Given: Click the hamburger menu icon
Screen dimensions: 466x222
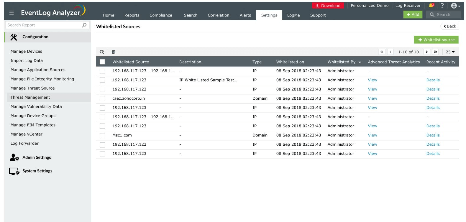Looking at the screenshot, I should point(12,13).
